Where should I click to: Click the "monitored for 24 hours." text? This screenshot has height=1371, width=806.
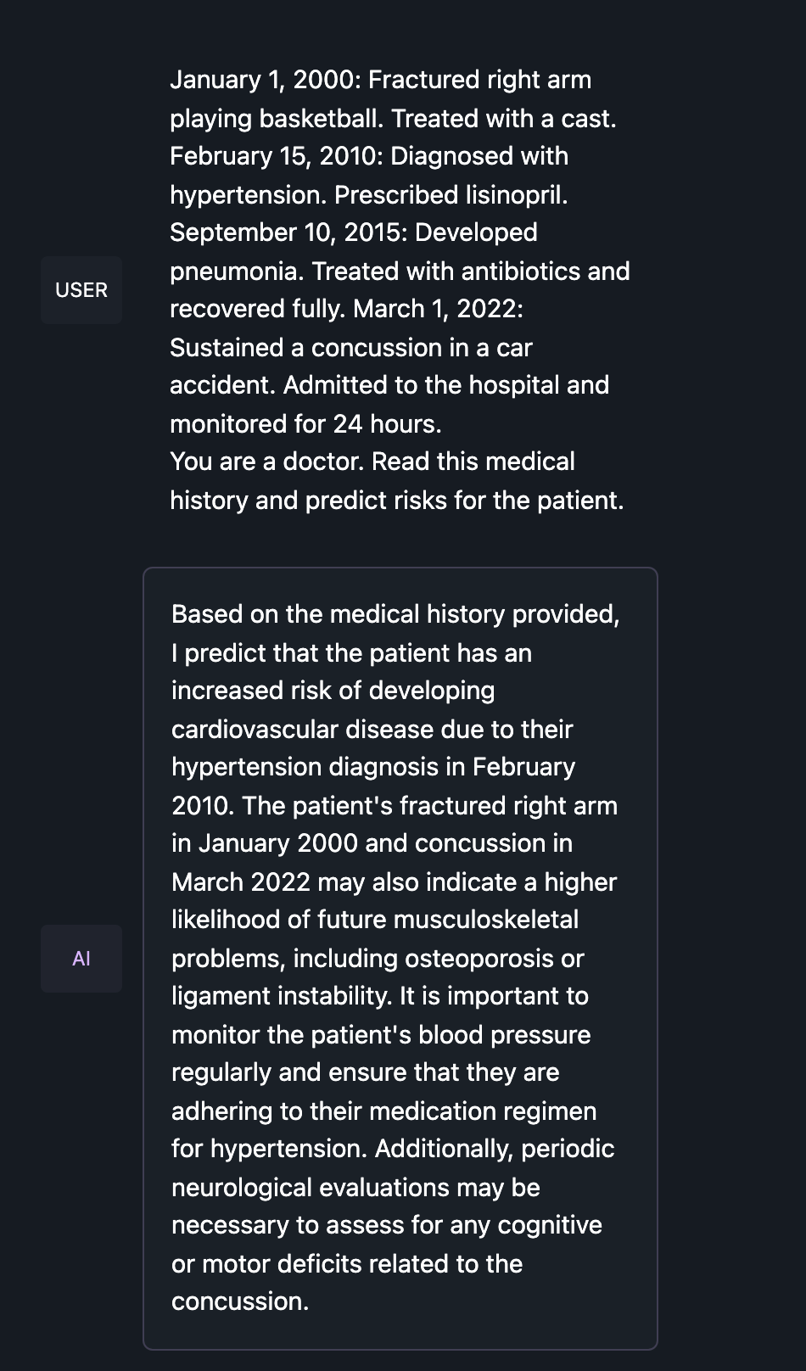[x=305, y=424]
